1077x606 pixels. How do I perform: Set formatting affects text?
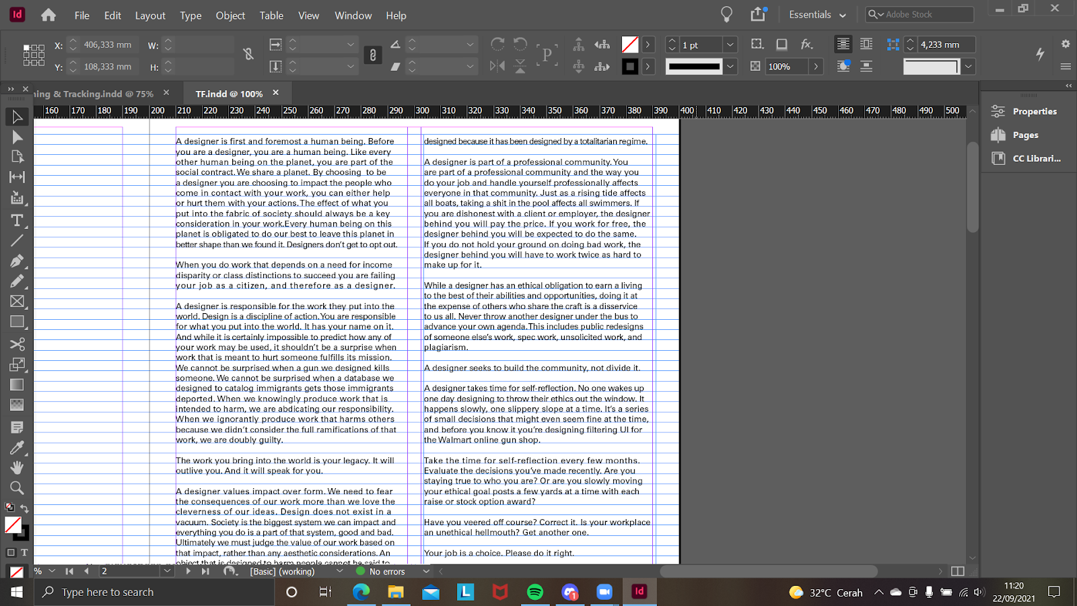click(24, 552)
